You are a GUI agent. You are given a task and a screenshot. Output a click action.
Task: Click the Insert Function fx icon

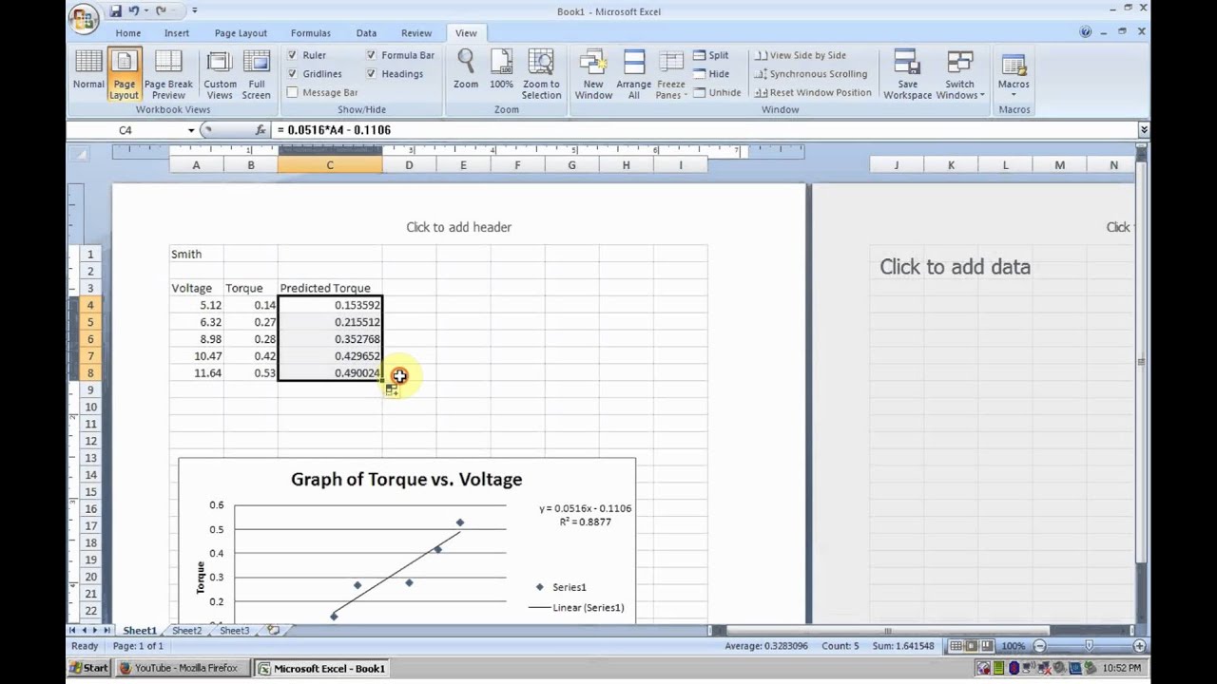261,129
